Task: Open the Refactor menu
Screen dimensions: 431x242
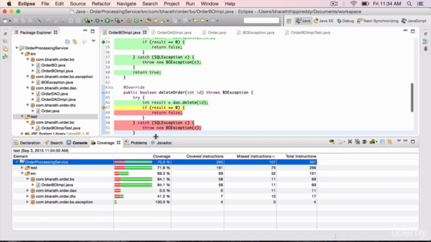Action: tap(101, 4)
